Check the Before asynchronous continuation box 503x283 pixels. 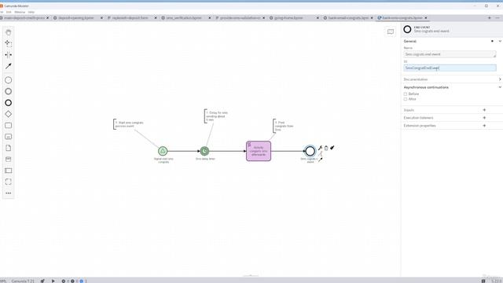406,94
